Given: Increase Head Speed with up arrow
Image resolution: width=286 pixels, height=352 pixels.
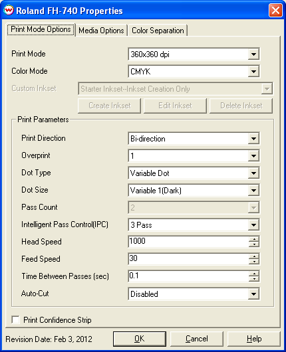Looking at the screenshot, I should [x=254, y=239].
